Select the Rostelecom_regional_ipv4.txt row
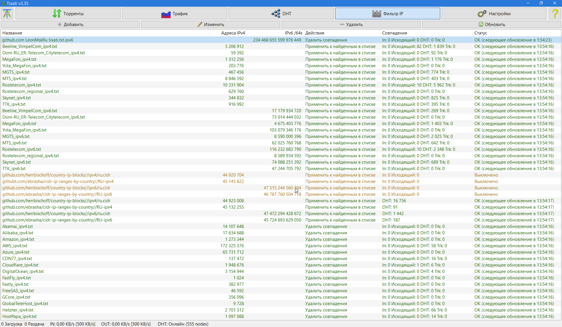Viewport: 562px width, 327px height. 281,91
